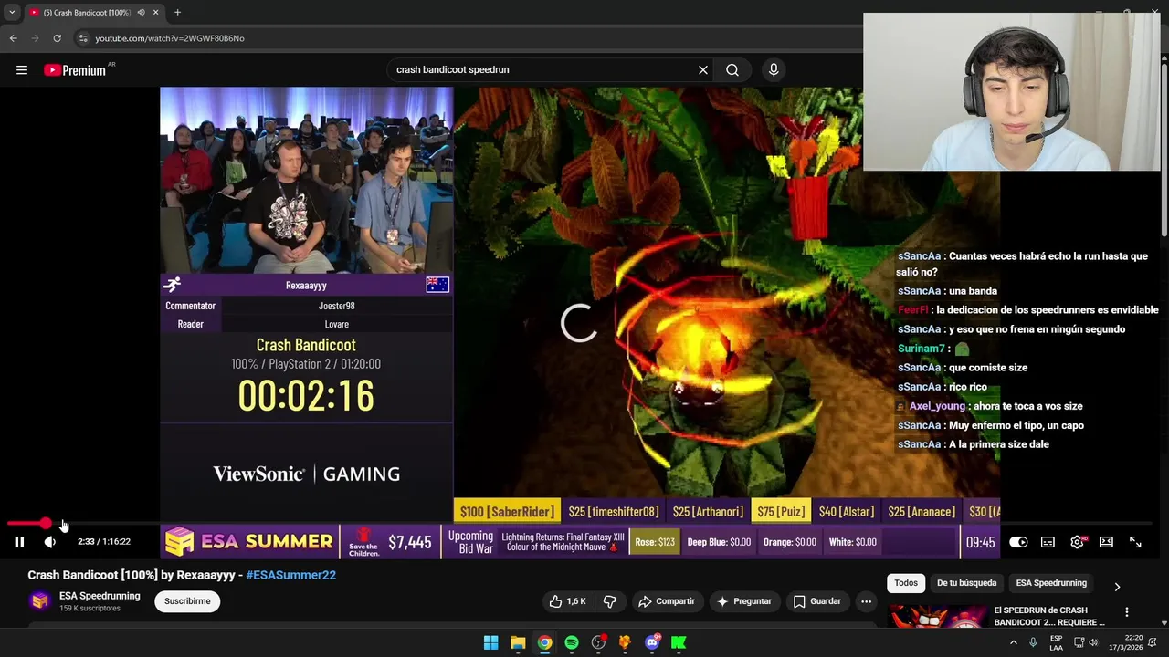Image resolution: width=1169 pixels, height=657 pixels.
Task: Mute the video volume
Action: [x=50, y=542]
